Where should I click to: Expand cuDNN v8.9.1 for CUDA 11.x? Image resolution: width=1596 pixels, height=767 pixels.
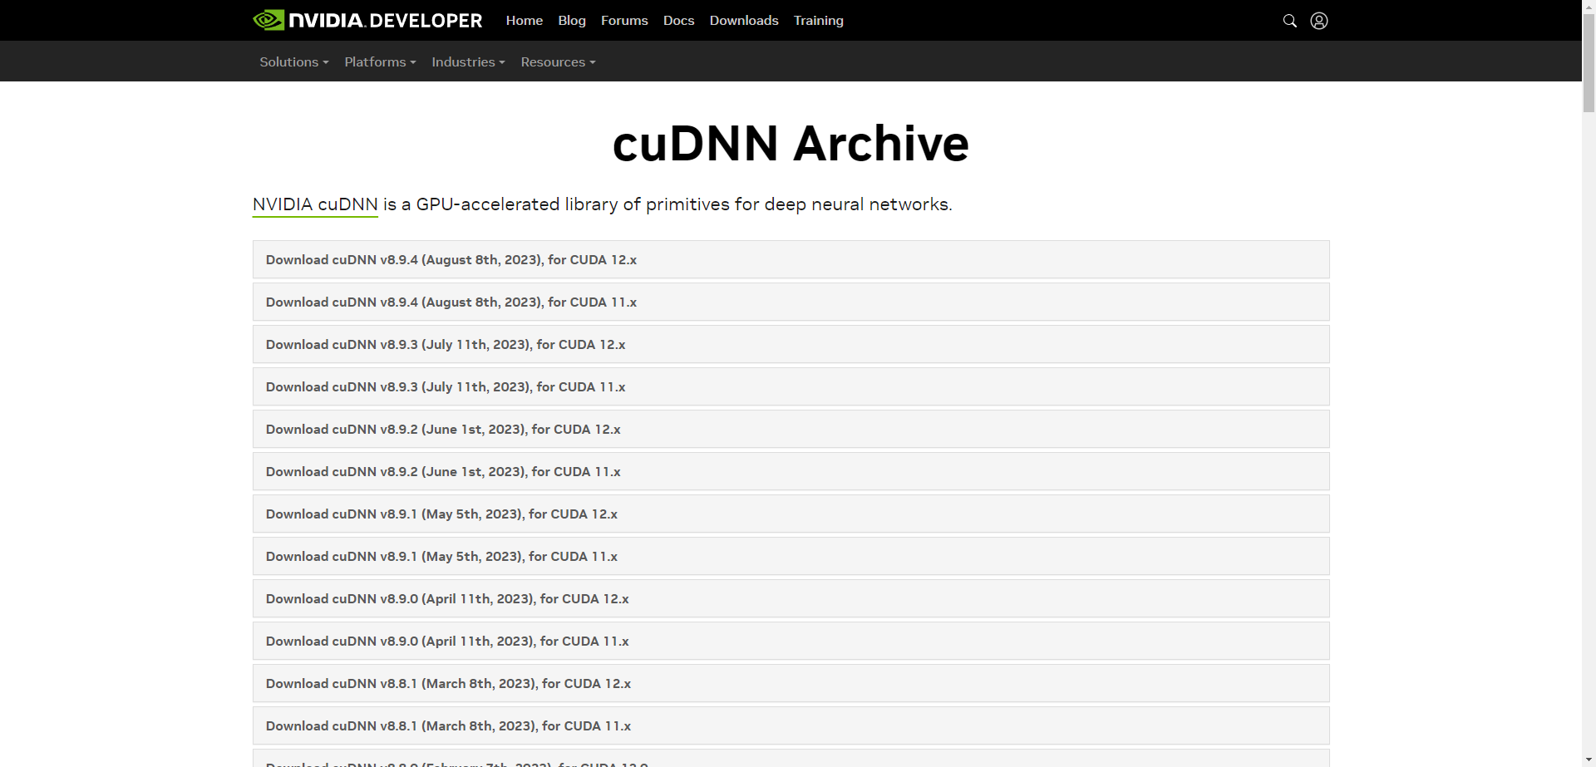click(x=441, y=557)
